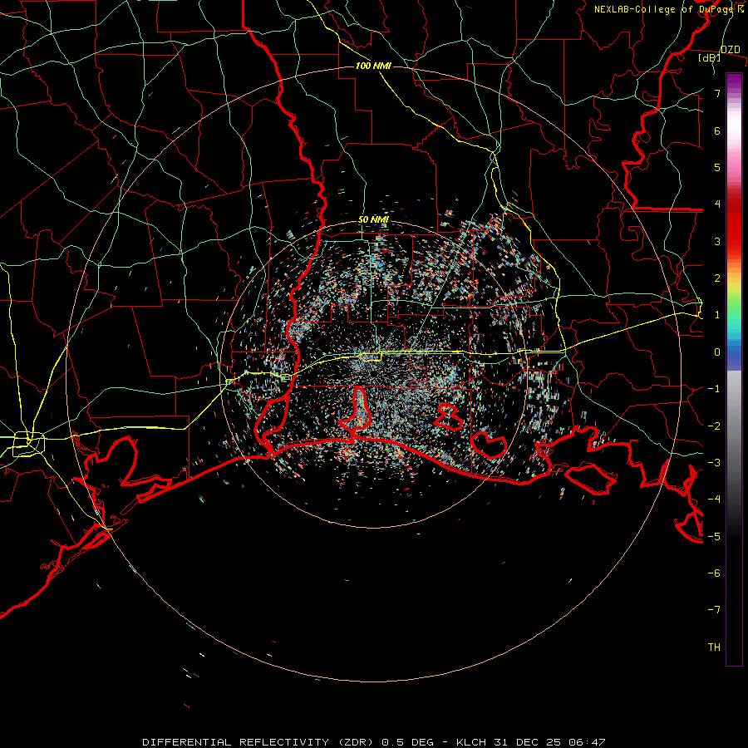748x748 pixels.
Task: Click the 6 value on the color scale
Action: pyautogui.click(x=717, y=130)
